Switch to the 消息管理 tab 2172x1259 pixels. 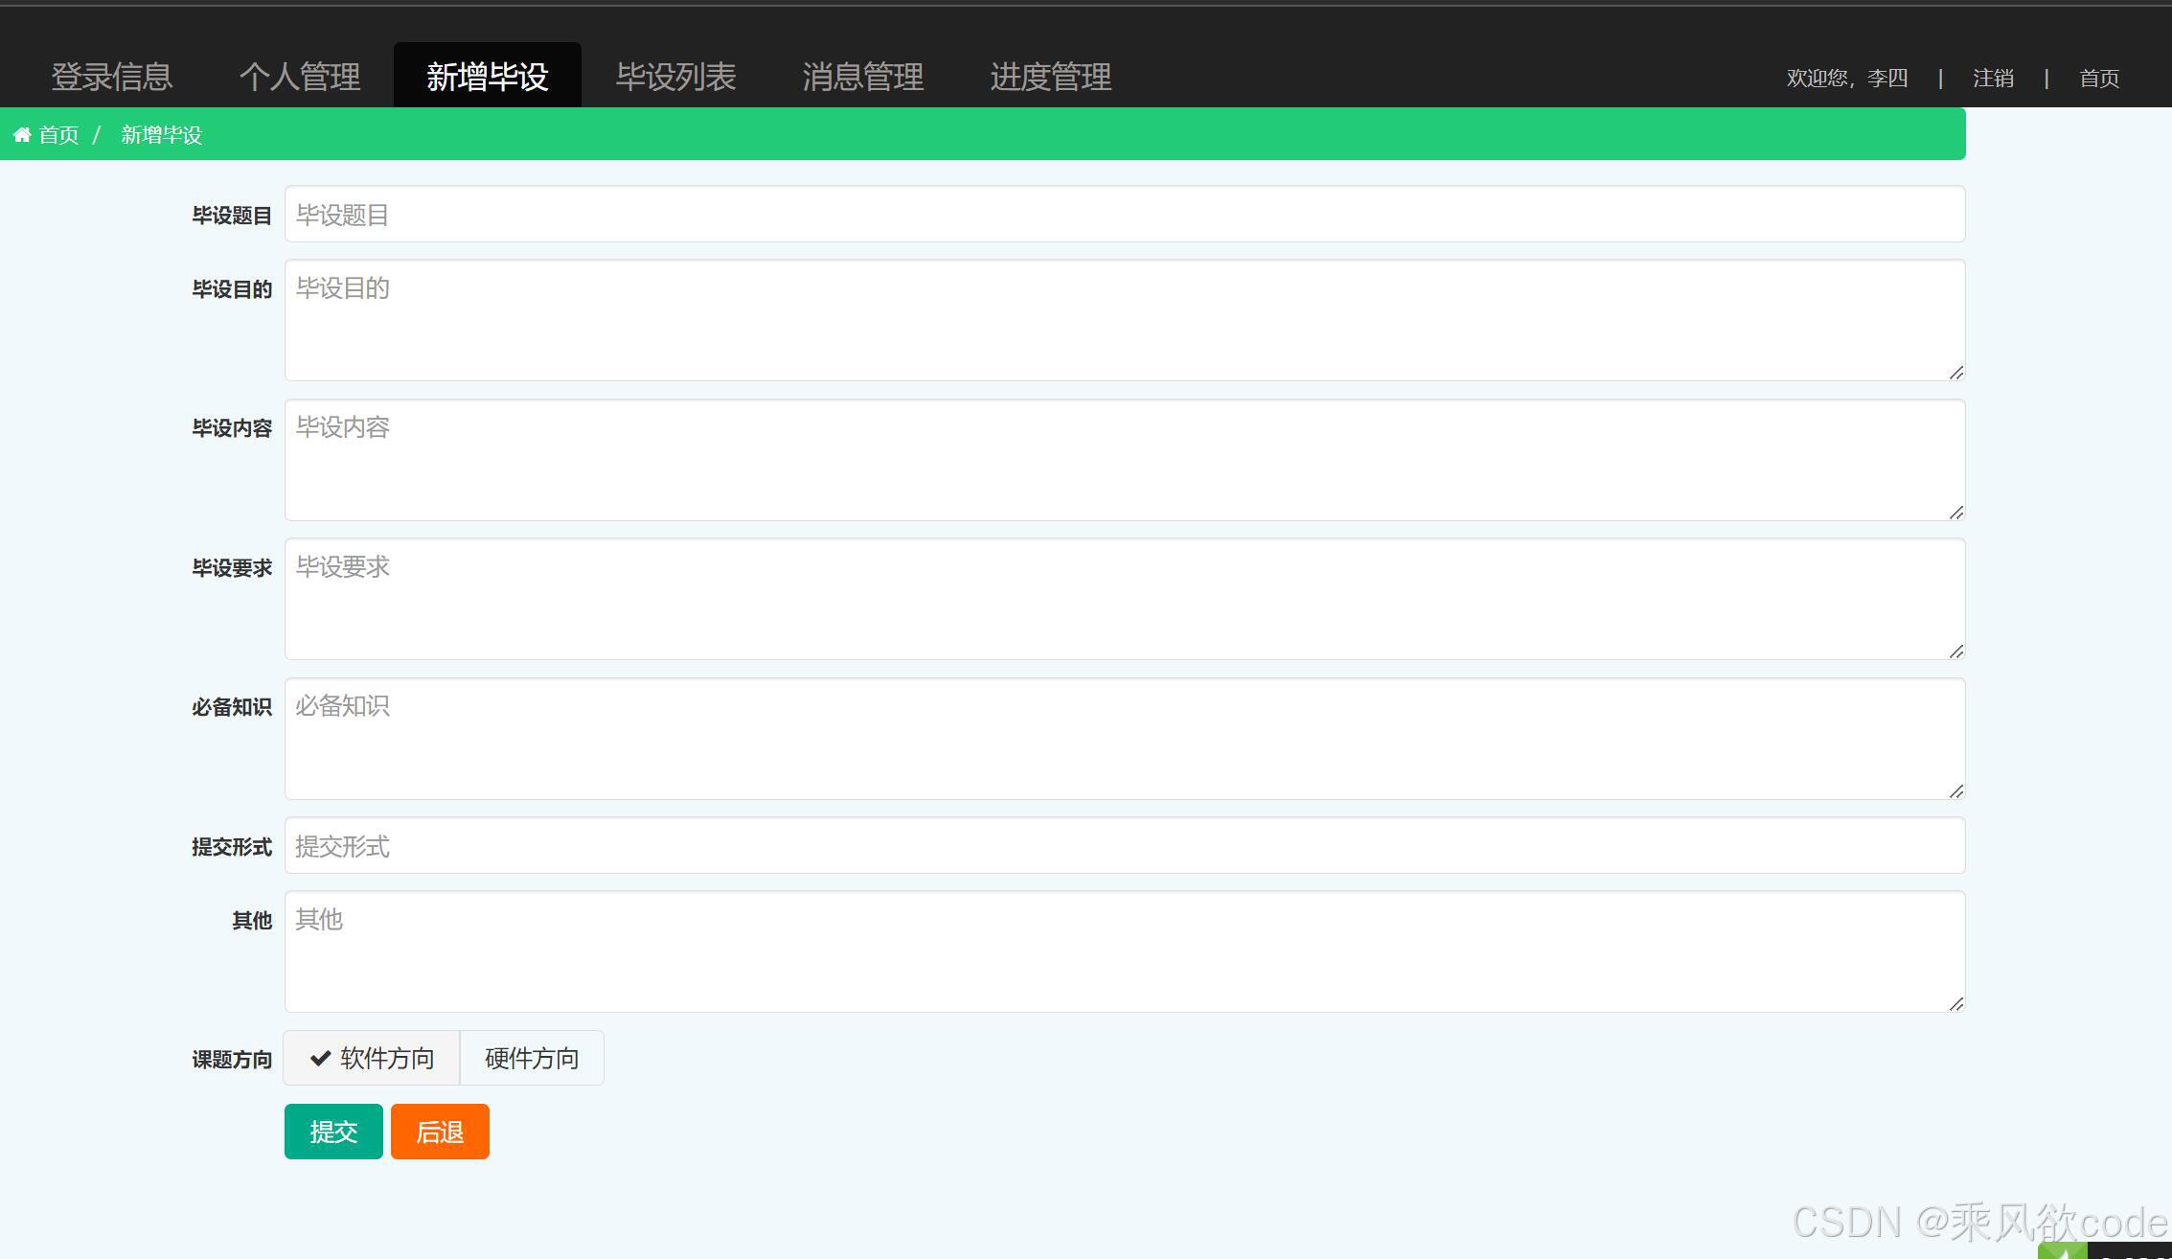pos(862,77)
